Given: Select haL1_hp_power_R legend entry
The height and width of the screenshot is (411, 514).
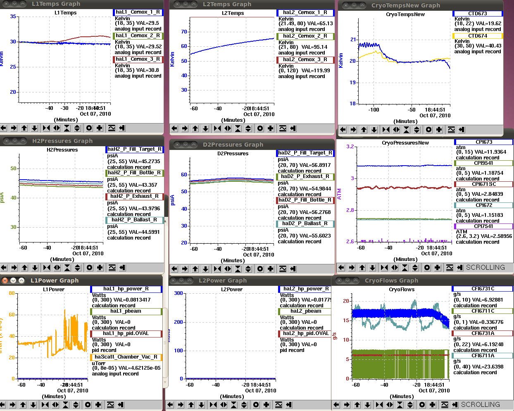Looking at the screenshot, I should click(x=126, y=289).
